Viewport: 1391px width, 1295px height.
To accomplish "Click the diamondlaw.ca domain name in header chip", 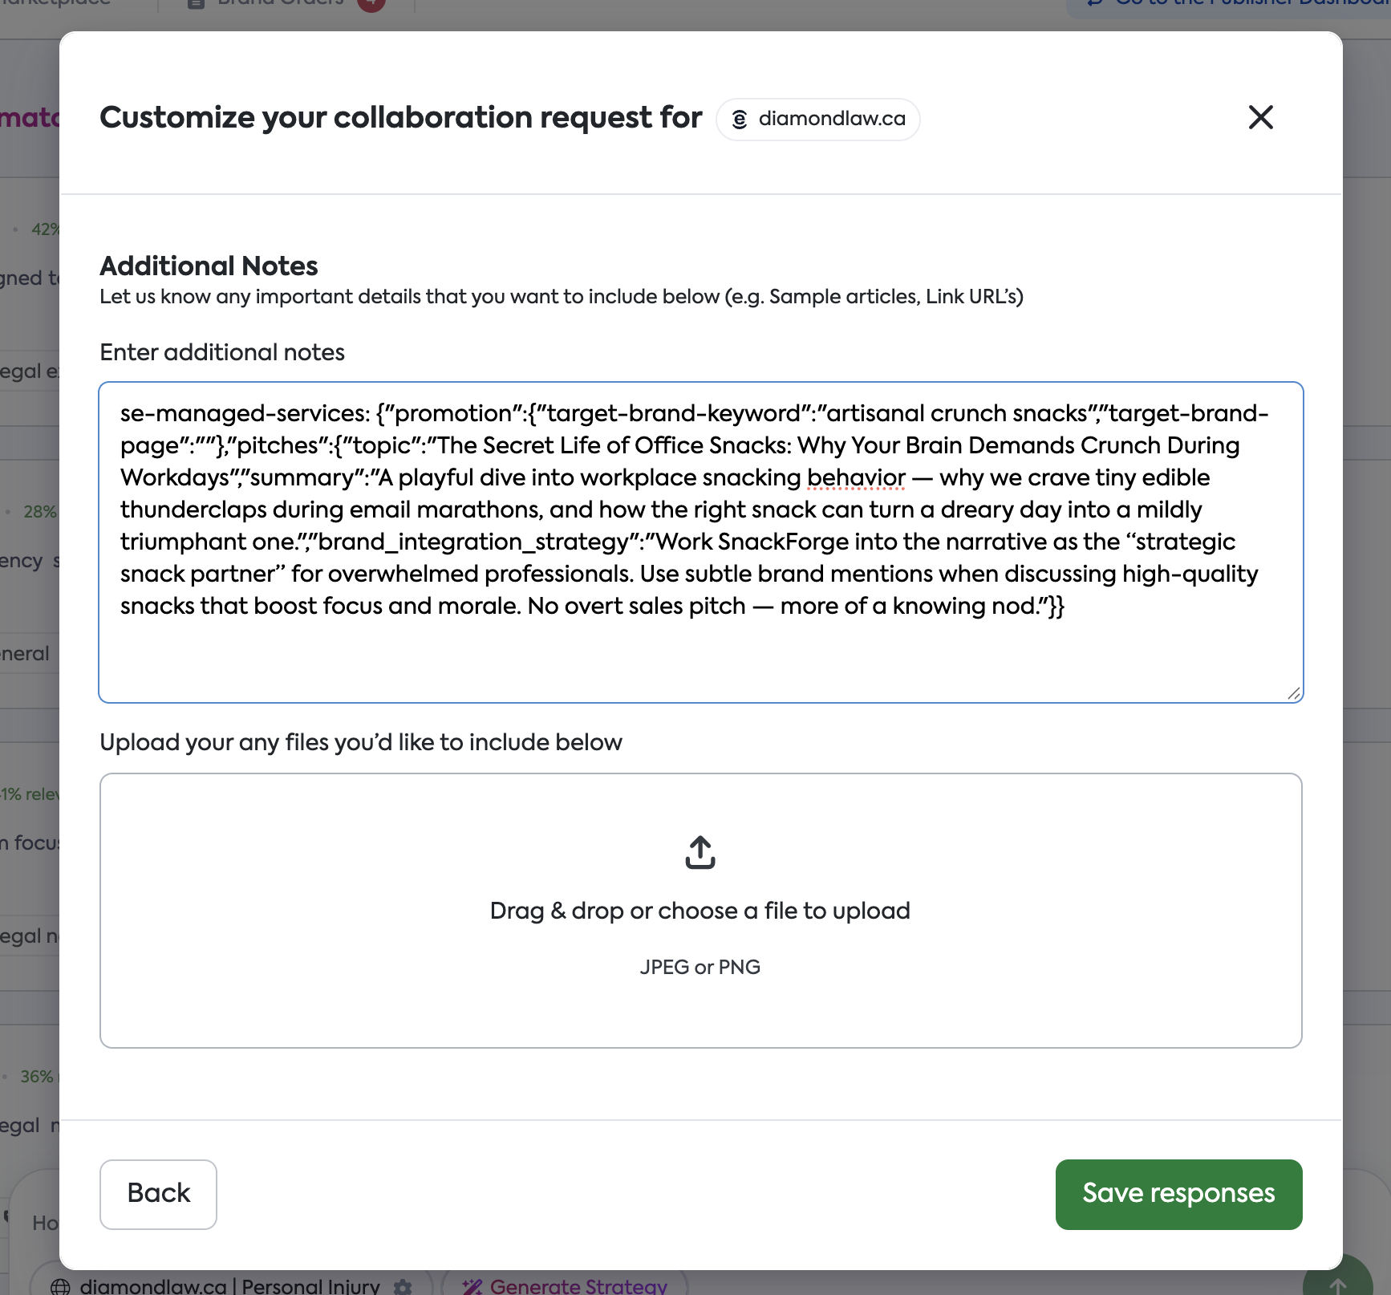I will (x=831, y=120).
